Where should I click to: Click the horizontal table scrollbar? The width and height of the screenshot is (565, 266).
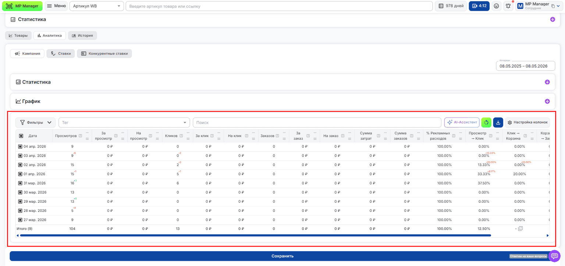tap(255, 235)
